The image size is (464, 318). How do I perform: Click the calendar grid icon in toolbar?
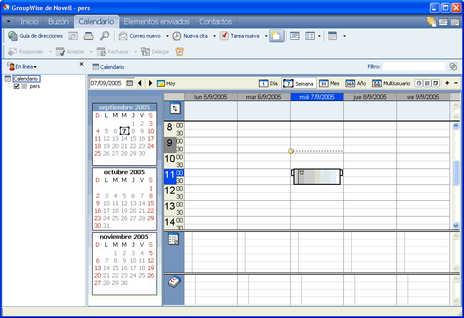(x=333, y=36)
